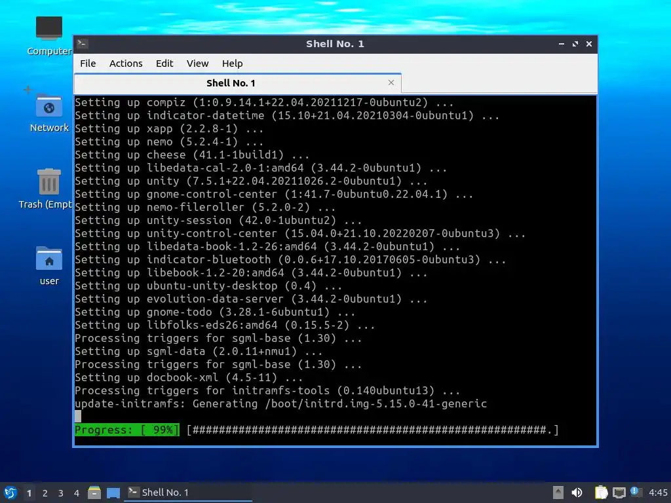The height and width of the screenshot is (503, 671).
Task: Click the 'Setting up sgml-data' line
Action: point(199,351)
